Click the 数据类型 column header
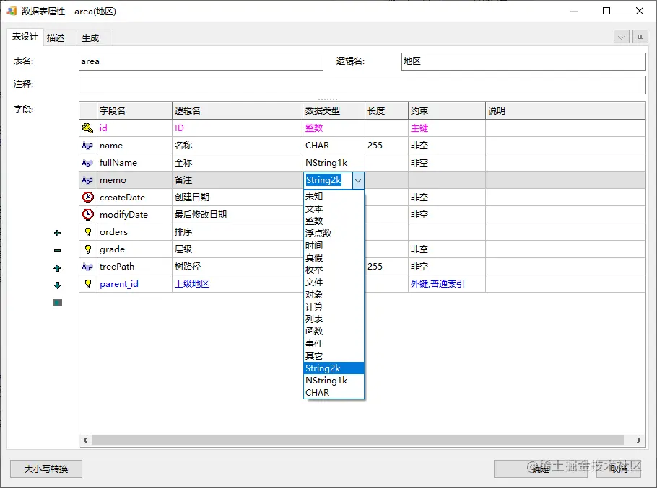Viewport: 657px width, 488px height. 334,111
